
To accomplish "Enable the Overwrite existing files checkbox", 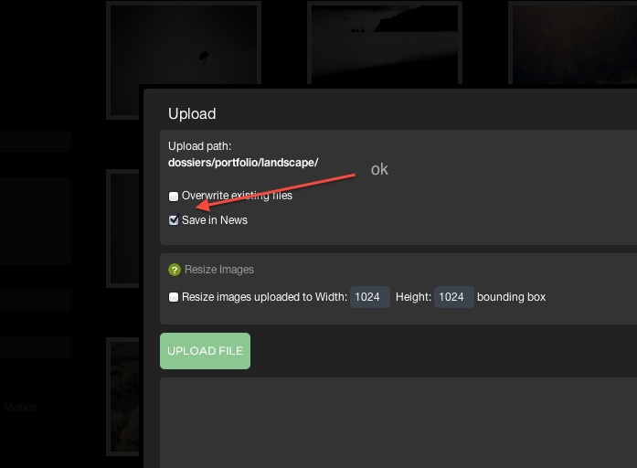I will [174, 197].
